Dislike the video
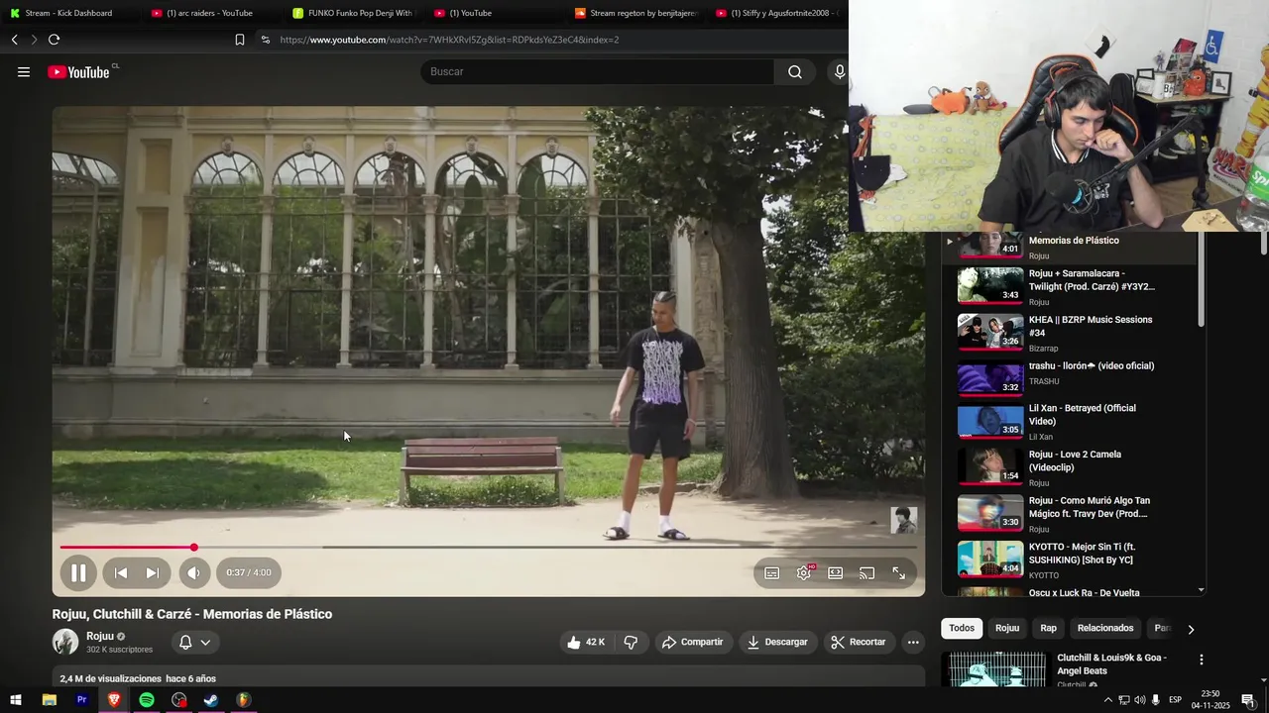This screenshot has width=1269, height=713. pos(631,642)
